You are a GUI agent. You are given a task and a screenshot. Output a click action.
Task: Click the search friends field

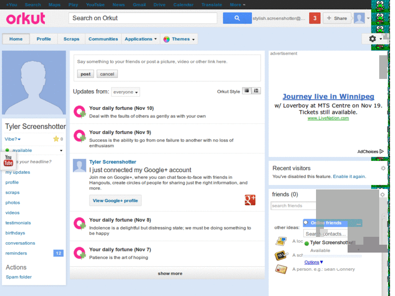pyautogui.click(x=293, y=206)
